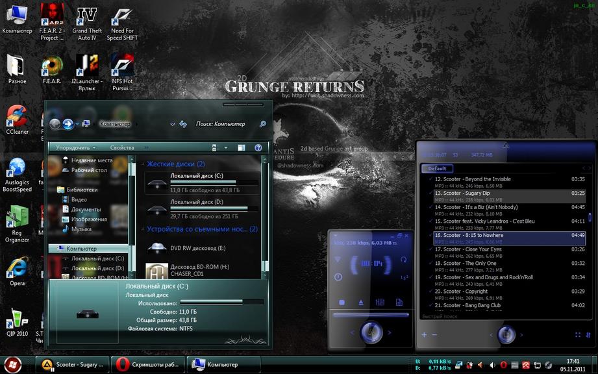Open Reg Organizer desktop shortcut
Screen dimensions: 598x374
tap(17, 224)
